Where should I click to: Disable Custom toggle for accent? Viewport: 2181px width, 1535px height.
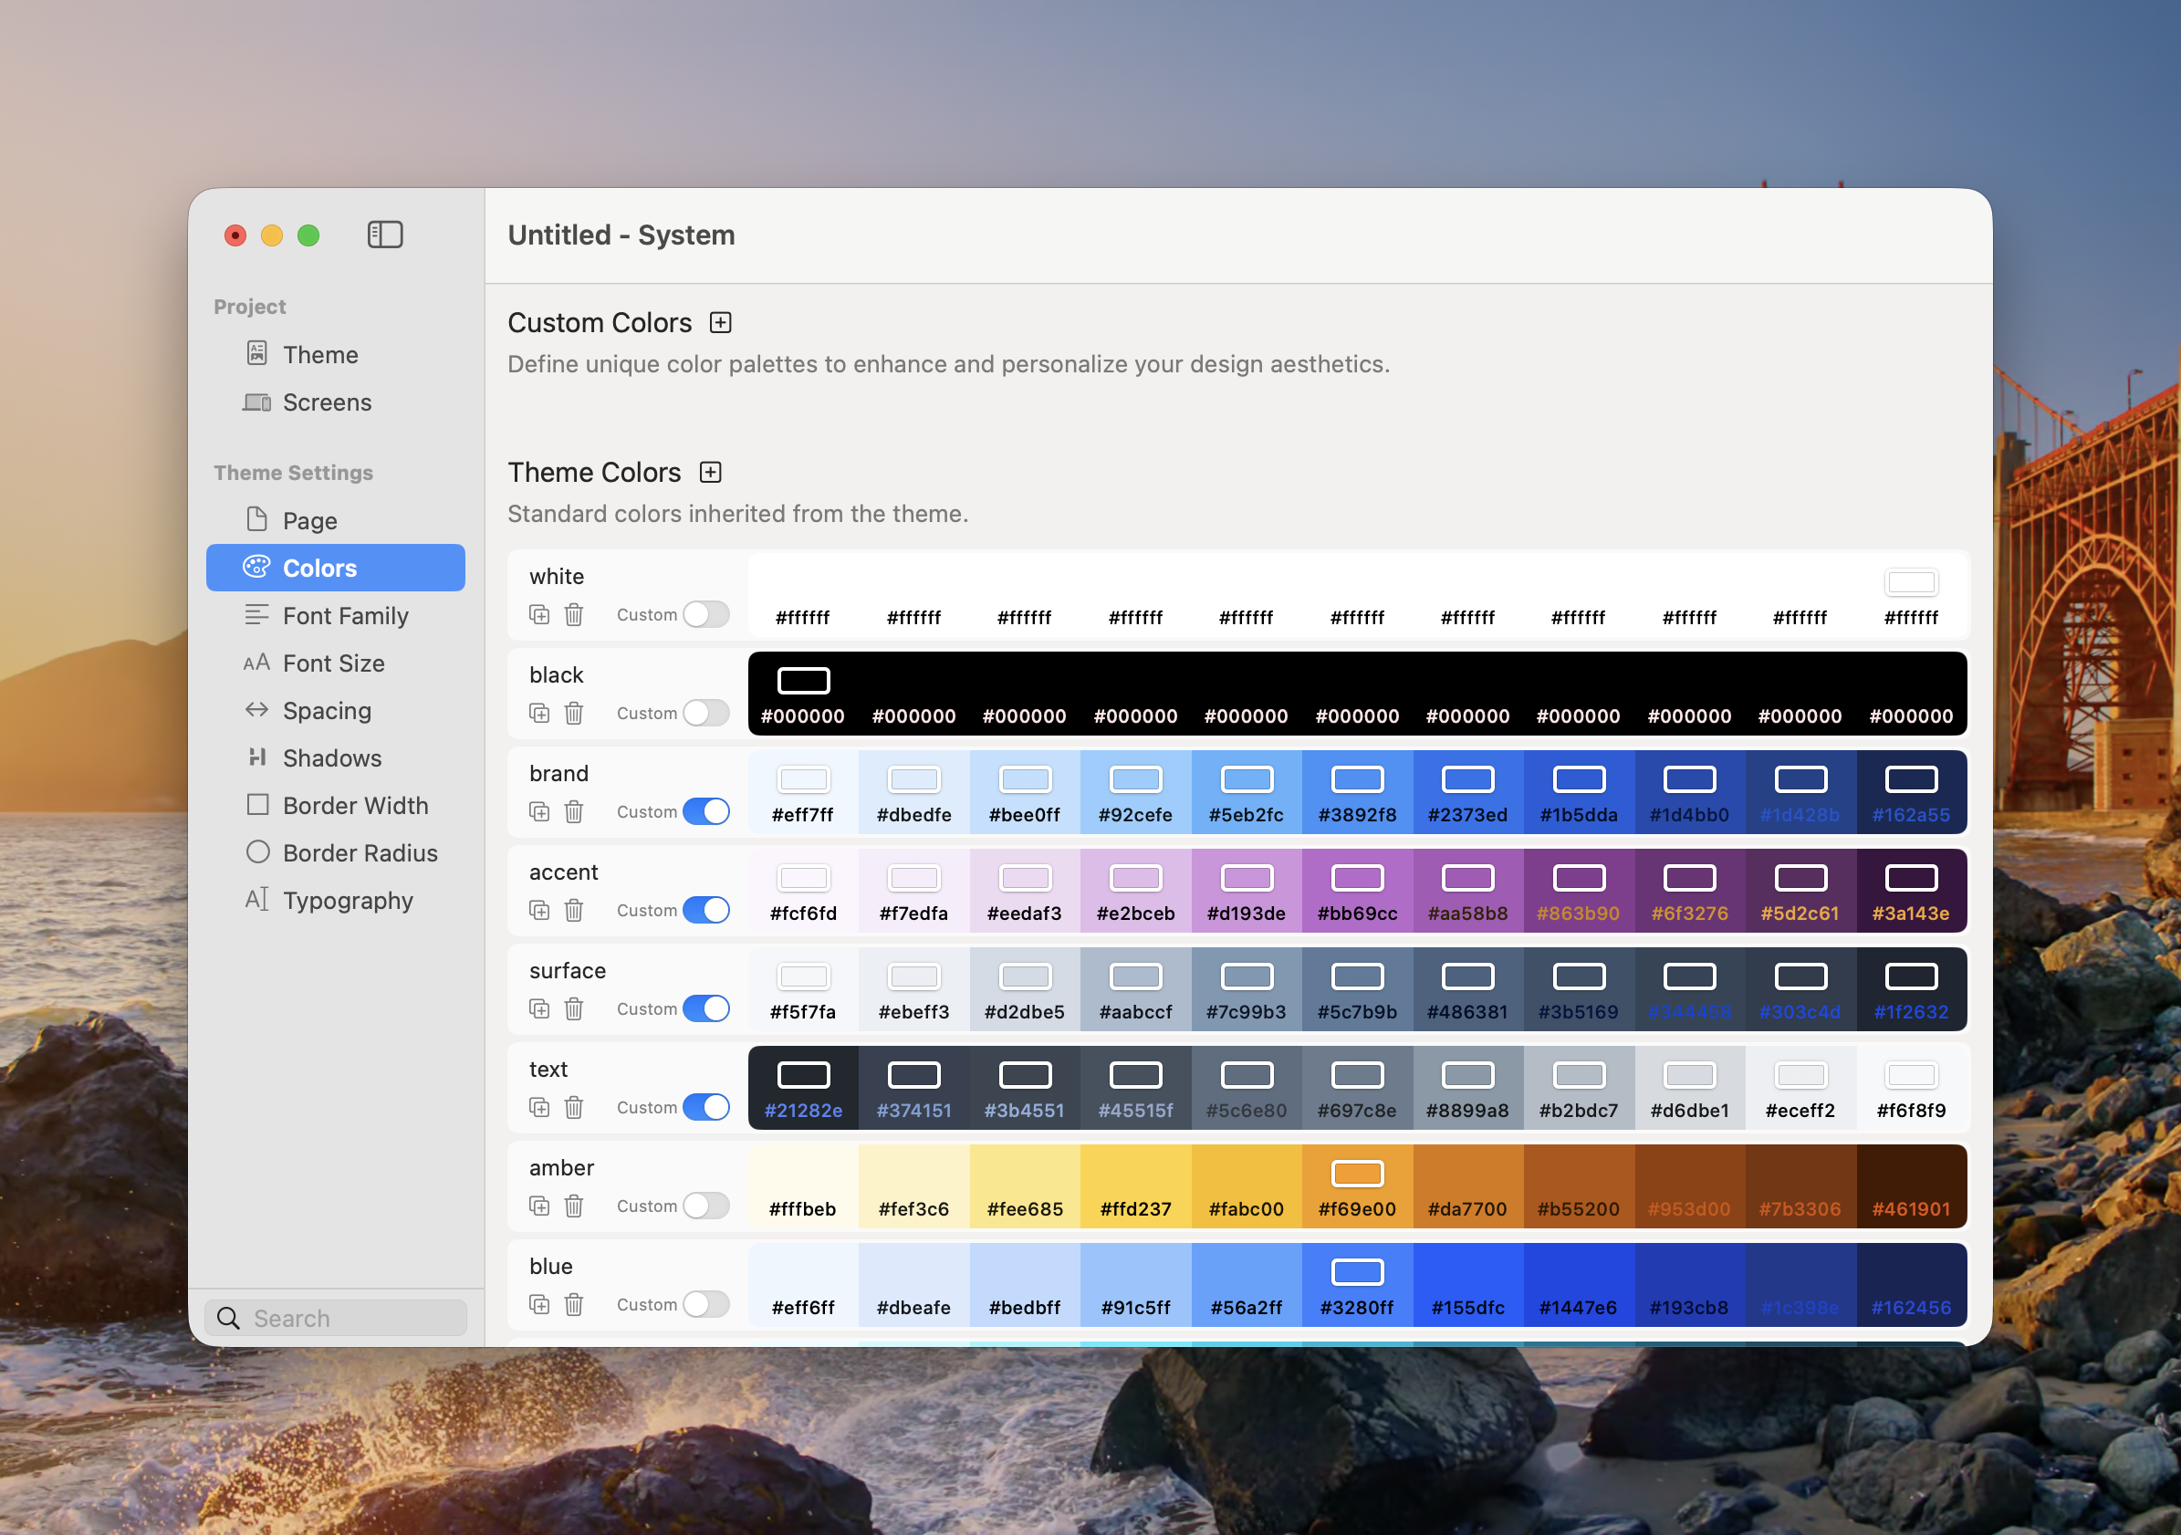[x=706, y=911]
